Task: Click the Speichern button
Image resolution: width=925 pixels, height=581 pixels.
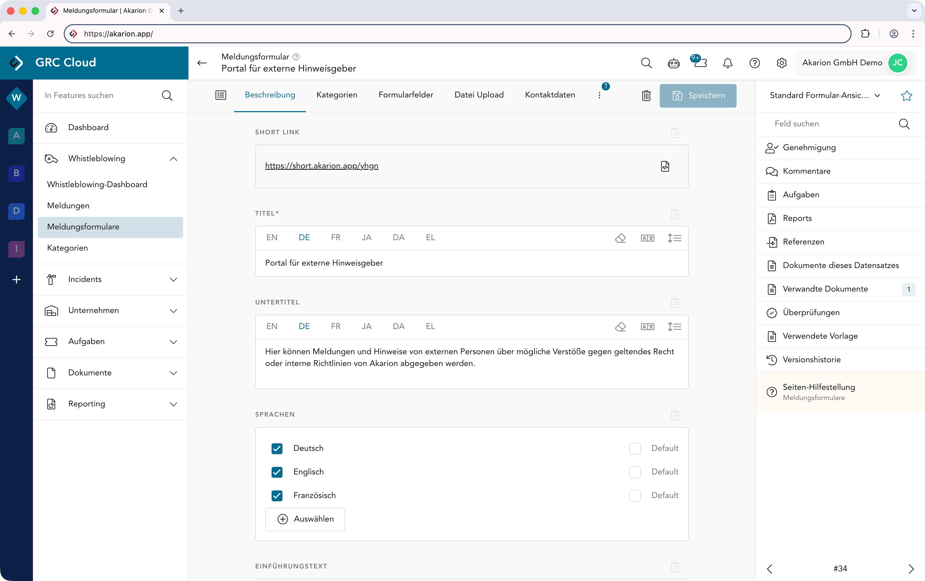Action: coord(698,96)
